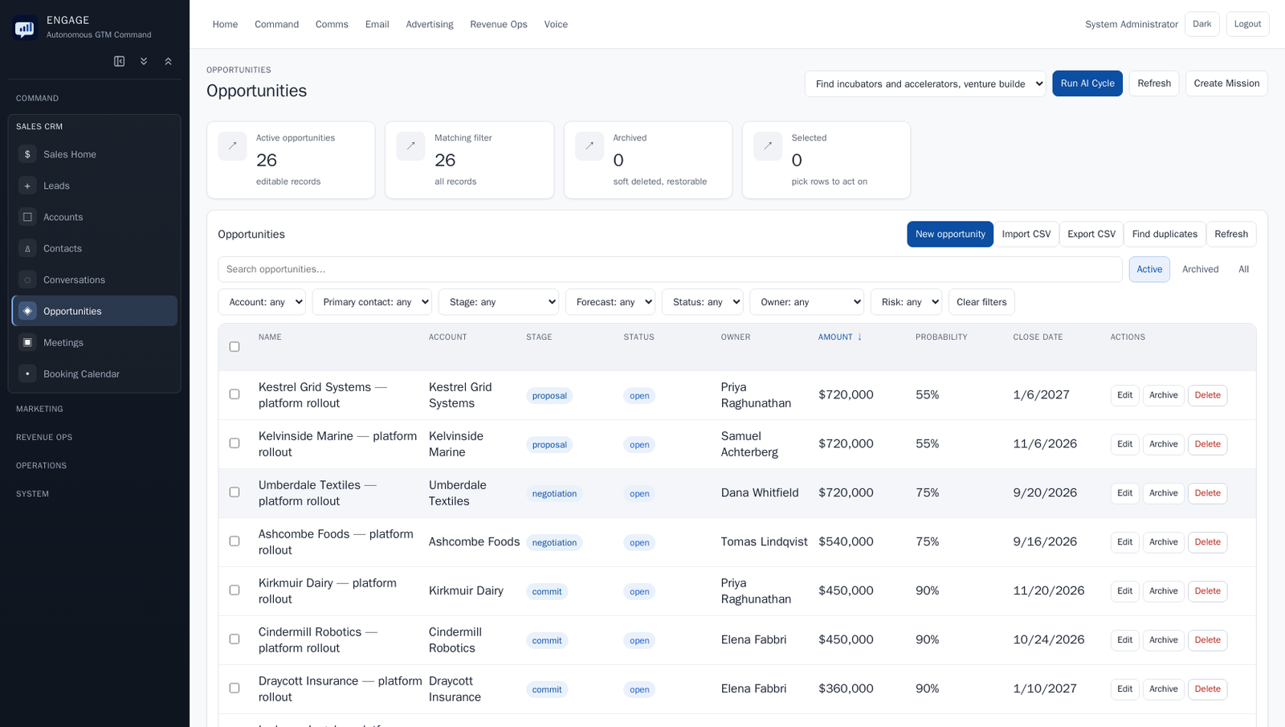Edit the Kestrel Grid Systems opportunity
Viewport: 1285px width, 727px height.
[x=1124, y=395]
